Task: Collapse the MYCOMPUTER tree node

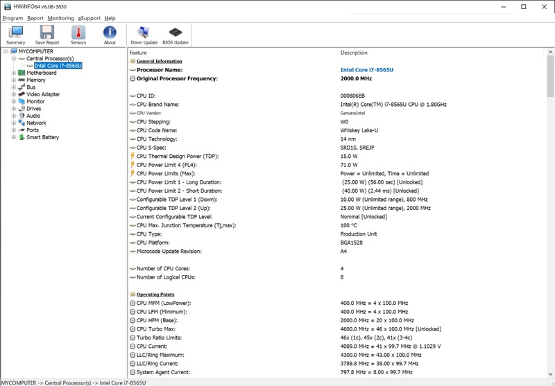Action: [x=6, y=51]
